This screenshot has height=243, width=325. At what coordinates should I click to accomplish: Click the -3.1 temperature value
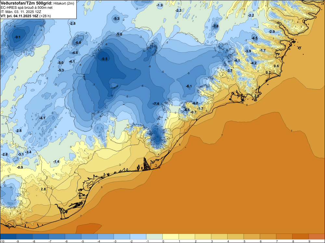(x=20, y=154)
